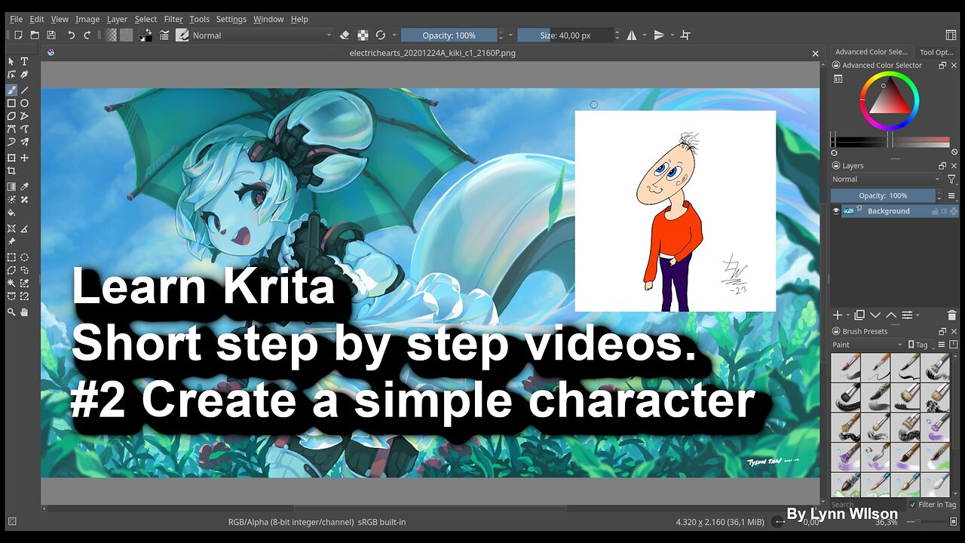
Task: Adjust the toolbar Opacity 100% slider
Action: click(449, 35)
